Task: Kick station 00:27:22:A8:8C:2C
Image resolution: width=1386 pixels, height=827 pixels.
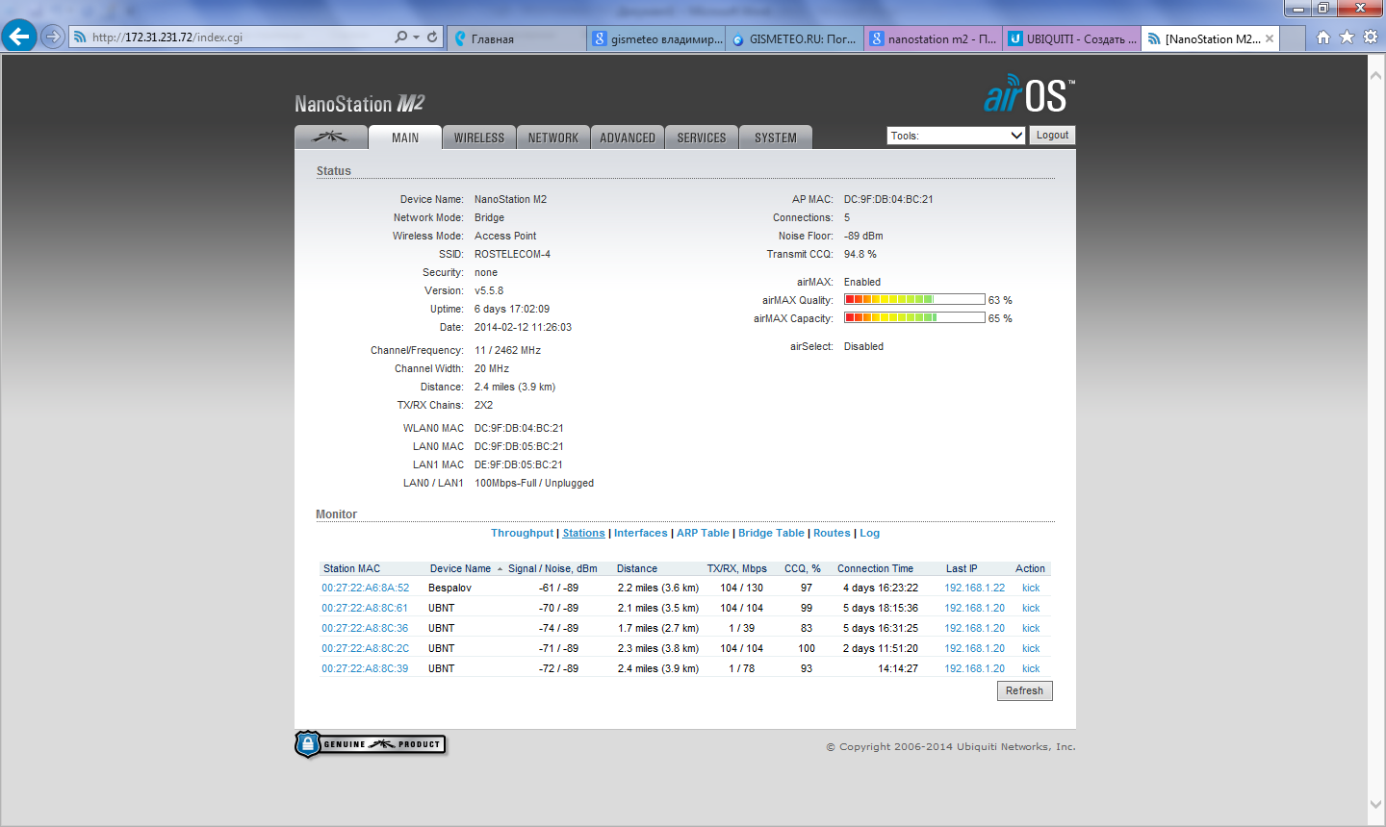Action: click(x=1031, y=648)
